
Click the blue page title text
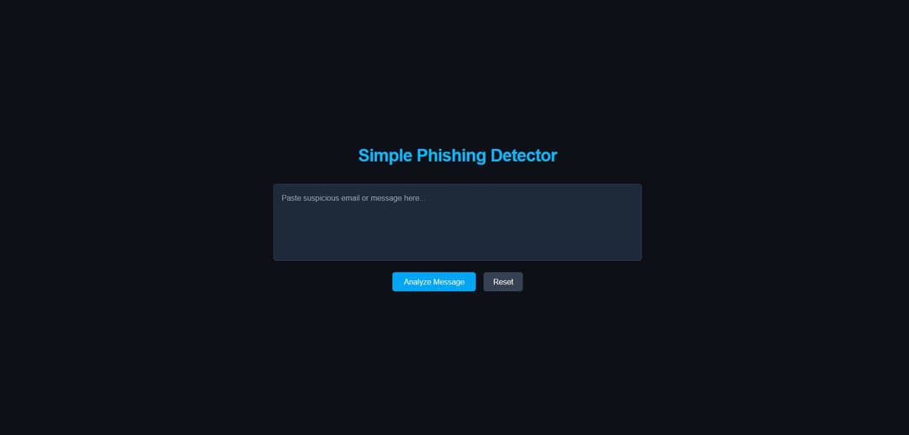(457, 155)
